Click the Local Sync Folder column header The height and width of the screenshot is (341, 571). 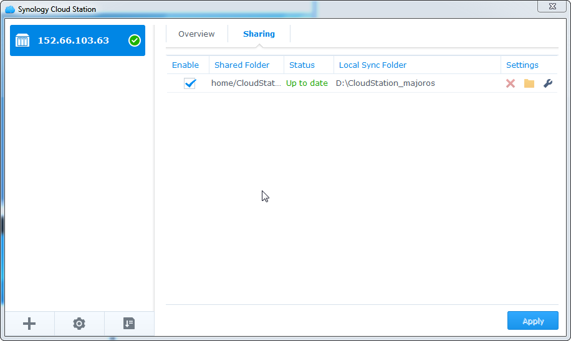click(373, 65)
